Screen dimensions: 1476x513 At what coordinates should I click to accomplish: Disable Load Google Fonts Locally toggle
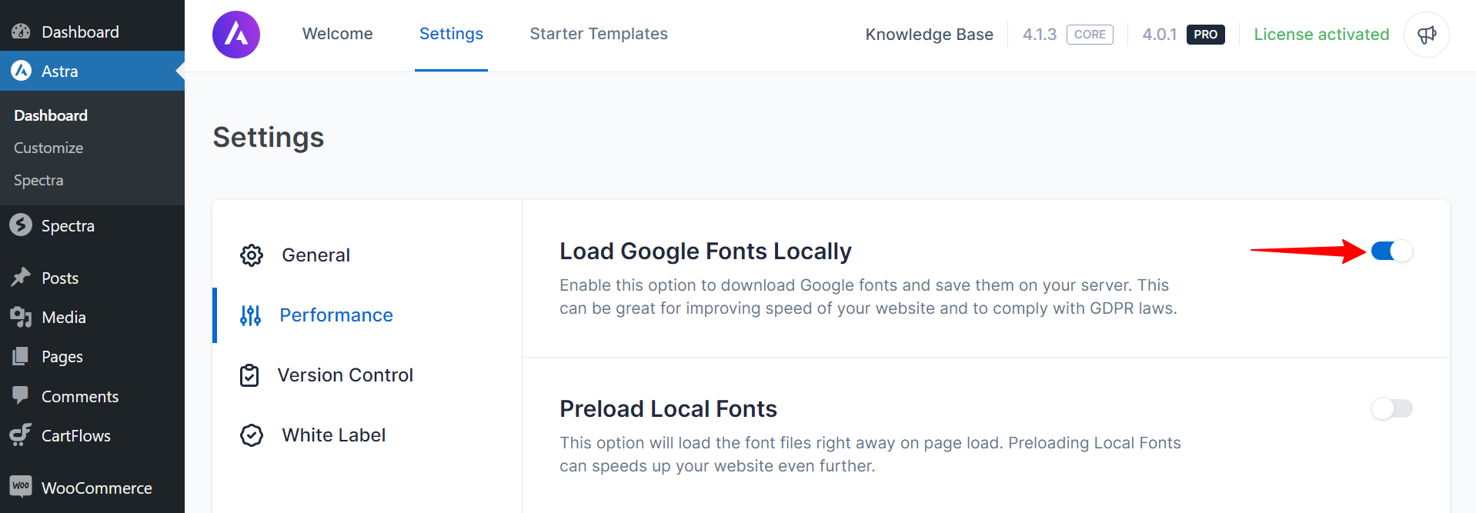(1391, 252)
